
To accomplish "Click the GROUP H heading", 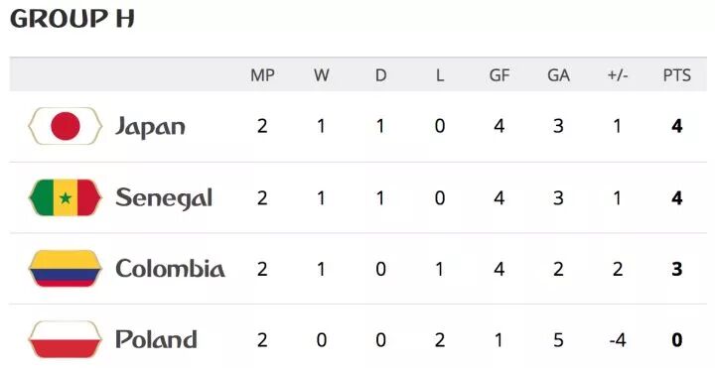I will pos(72,19).
